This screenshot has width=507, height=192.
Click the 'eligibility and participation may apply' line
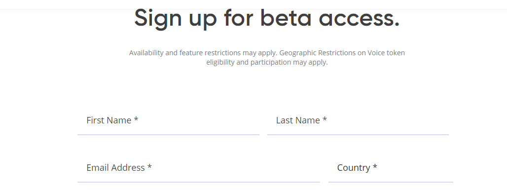(267, 62)
